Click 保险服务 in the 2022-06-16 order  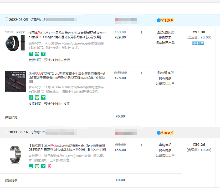11,181
